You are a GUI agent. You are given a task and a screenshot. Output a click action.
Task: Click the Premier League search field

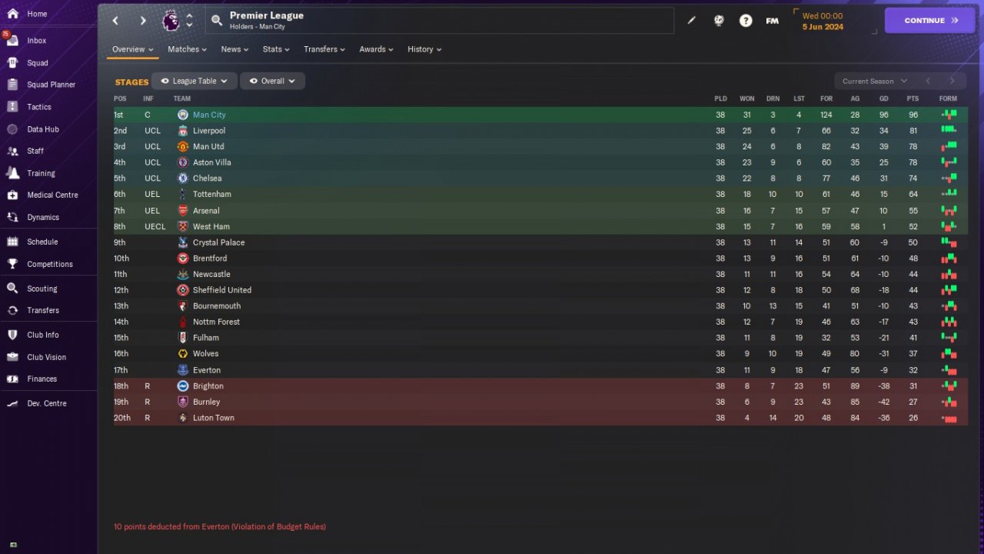tap(440, 21)
